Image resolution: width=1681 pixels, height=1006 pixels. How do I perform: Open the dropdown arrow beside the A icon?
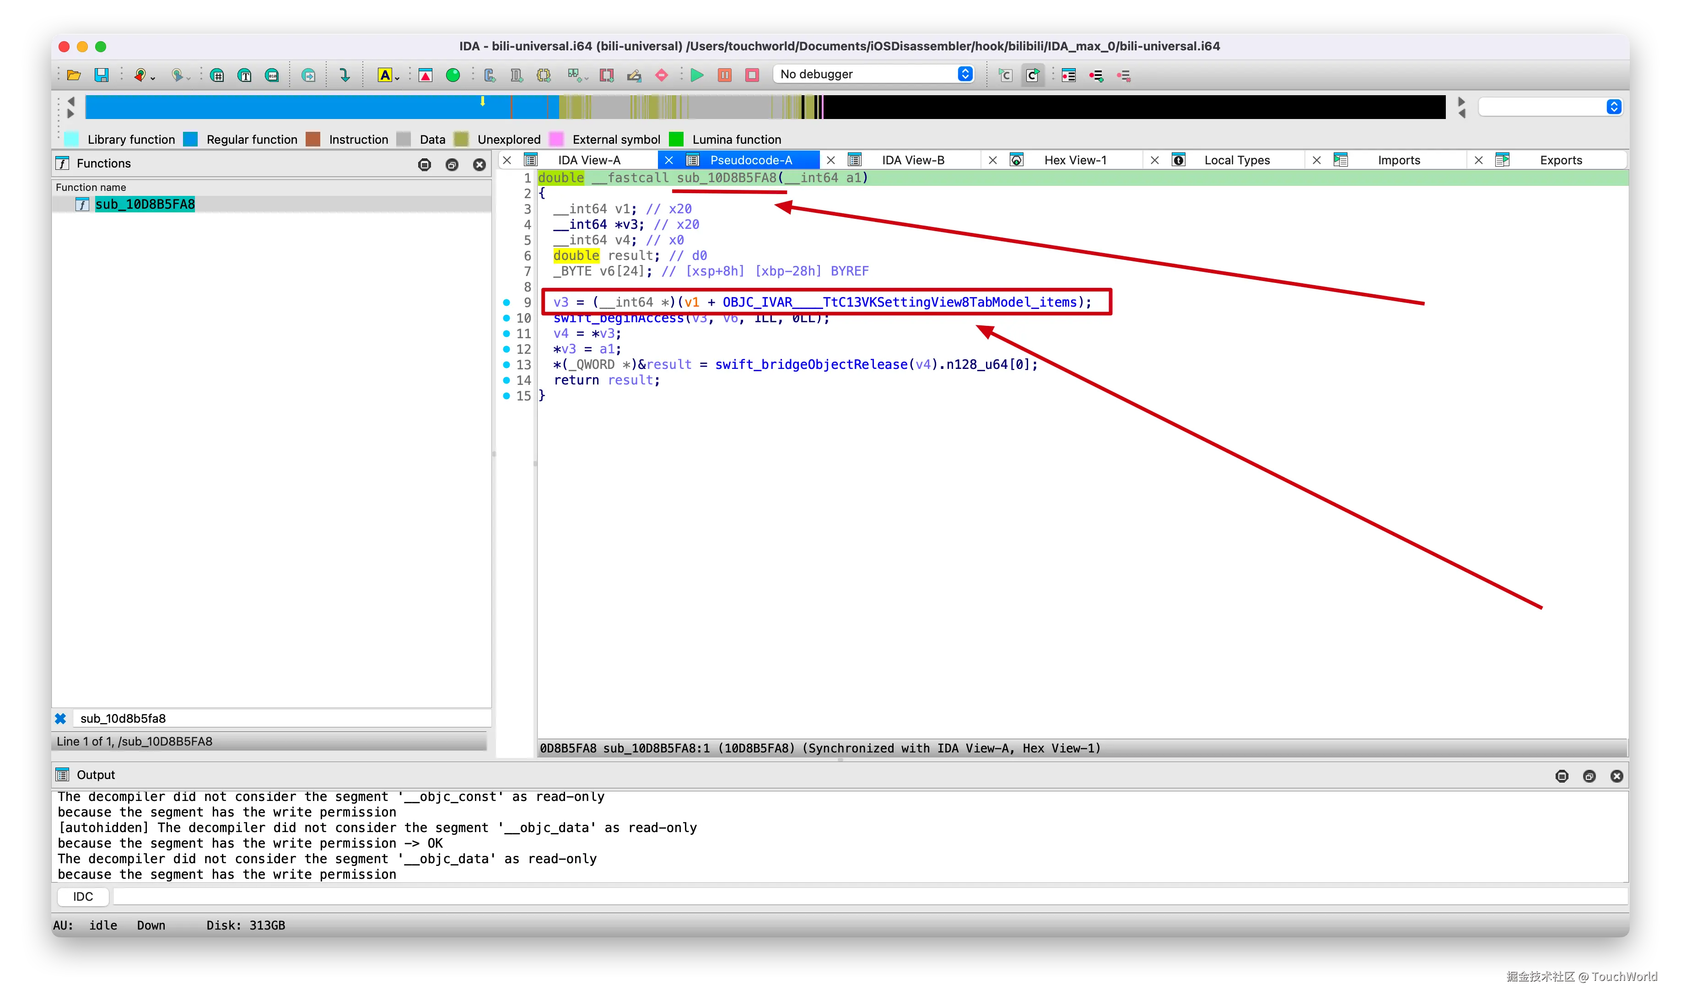pos(397,79)
